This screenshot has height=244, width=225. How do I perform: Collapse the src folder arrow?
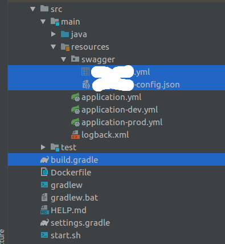click(33, 9)
